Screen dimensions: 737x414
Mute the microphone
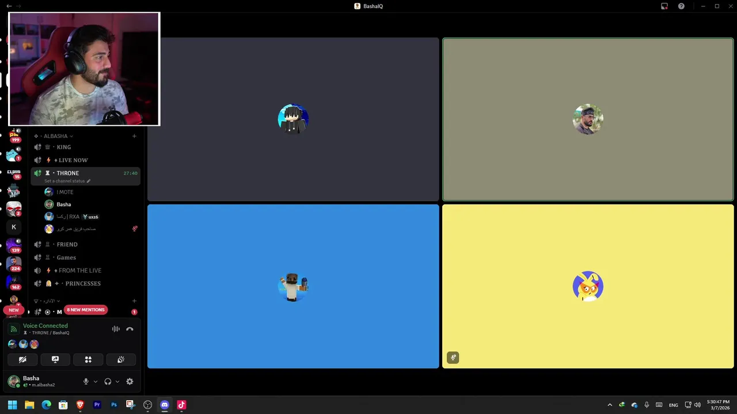click(x=86, y=381)
